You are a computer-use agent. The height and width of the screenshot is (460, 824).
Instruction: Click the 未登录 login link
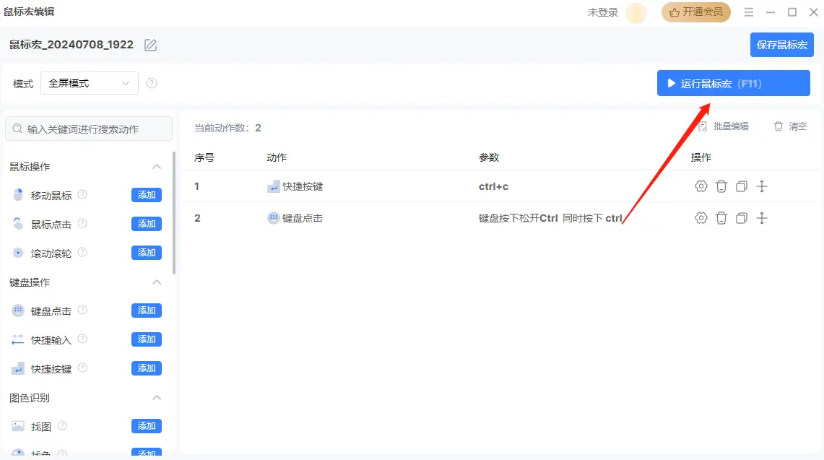click(x=602, y=12)
